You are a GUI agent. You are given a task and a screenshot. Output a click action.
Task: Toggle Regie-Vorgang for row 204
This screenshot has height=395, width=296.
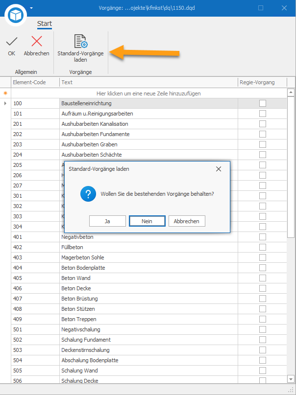263,155
